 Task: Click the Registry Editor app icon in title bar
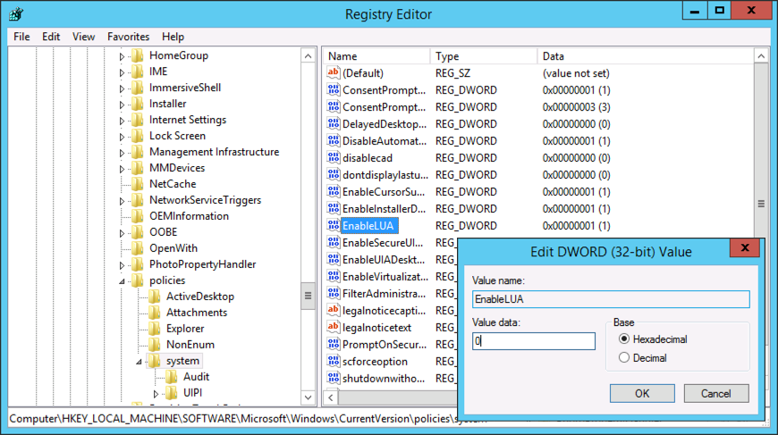(16, 14)
